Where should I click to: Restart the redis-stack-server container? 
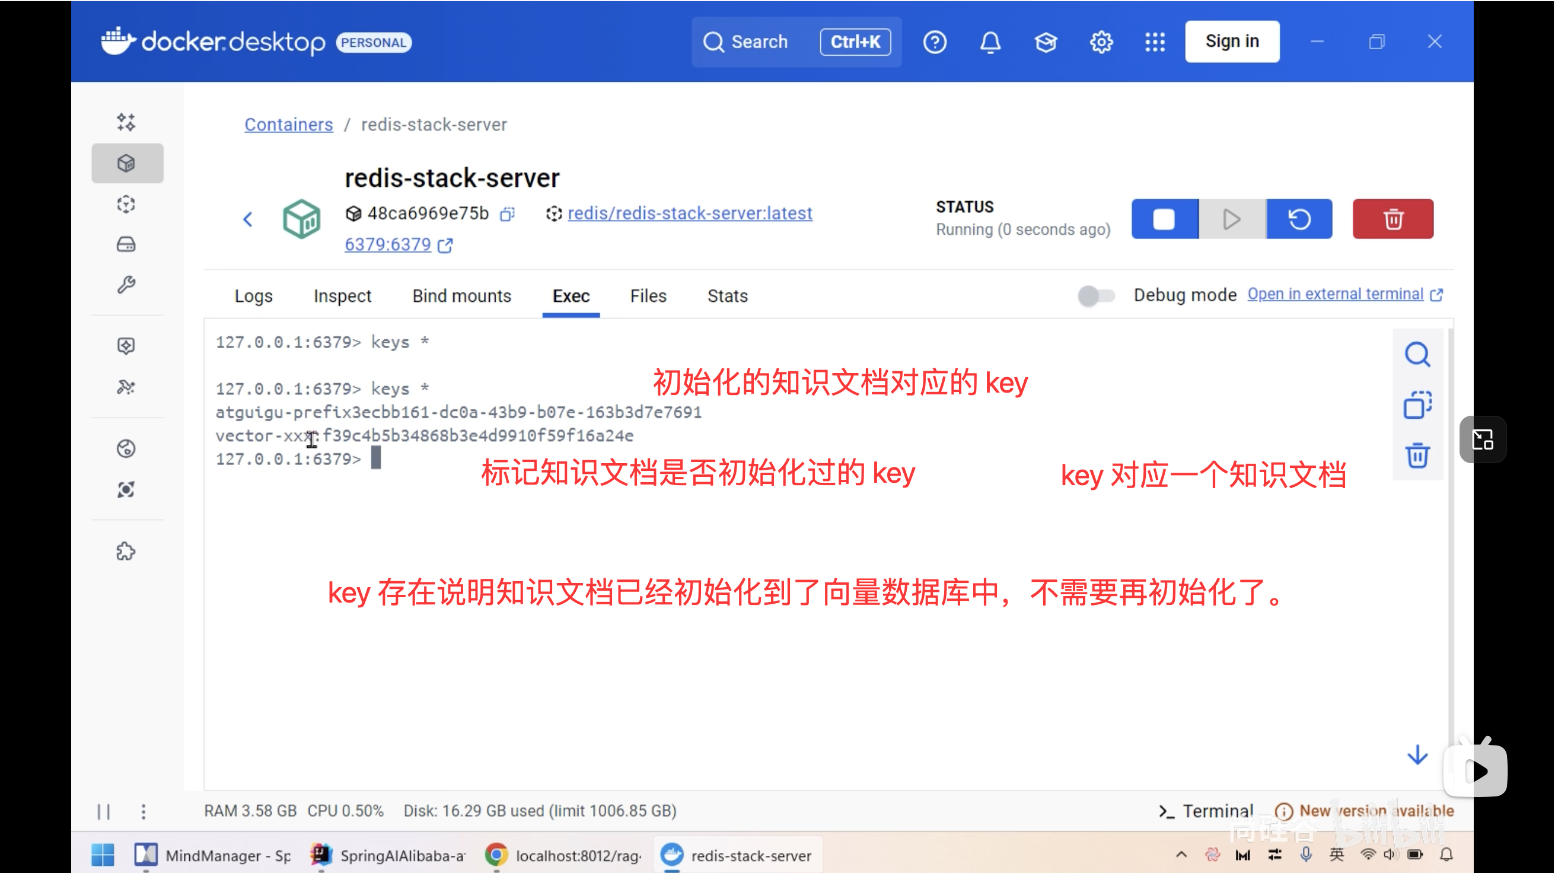coord(1299,219)
